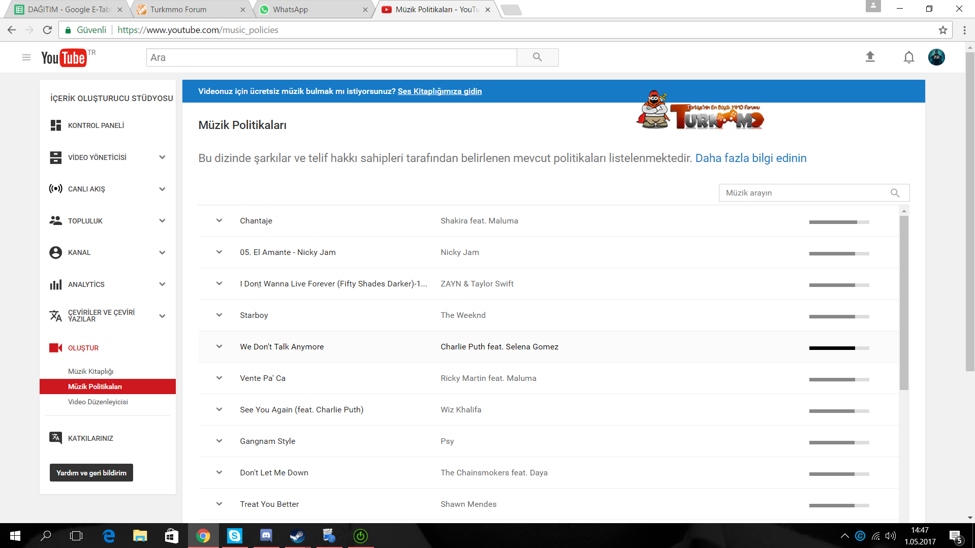Click the We Don't Talk Anymore popularity bar

[839, 348]
